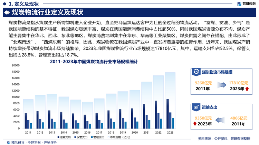Click the 2018 market size bar
Image resolution: width=259 pixels, height=145 pixels.
(x=111, y=111)
